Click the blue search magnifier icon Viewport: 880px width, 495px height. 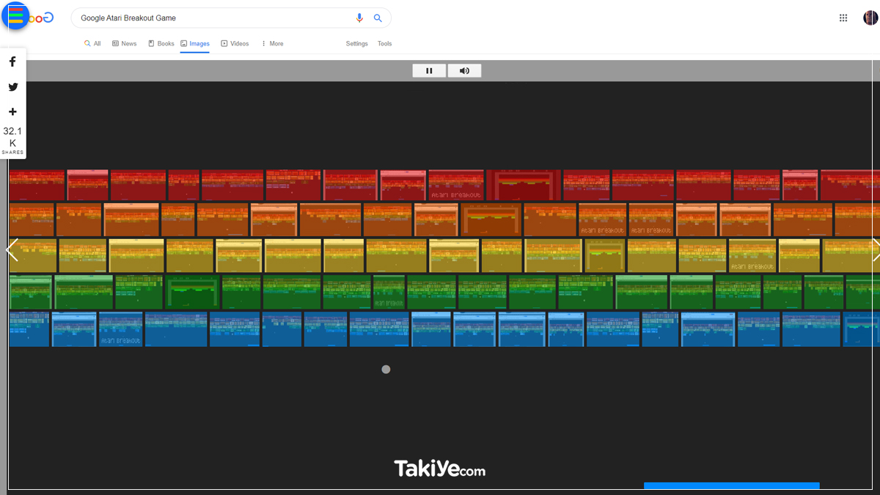point(378,18)
